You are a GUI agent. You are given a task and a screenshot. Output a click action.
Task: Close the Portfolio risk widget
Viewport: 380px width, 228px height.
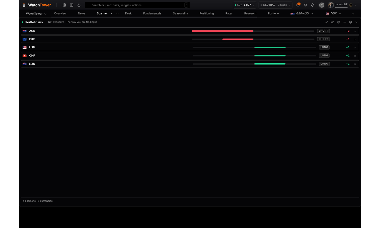point(356,22)
